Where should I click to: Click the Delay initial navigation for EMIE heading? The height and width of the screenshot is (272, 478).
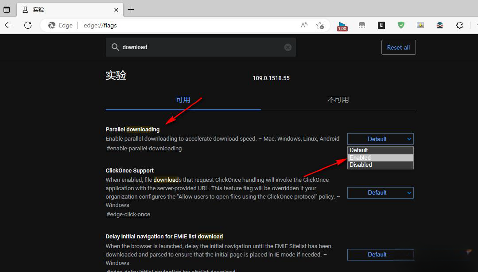pos(164,237)
